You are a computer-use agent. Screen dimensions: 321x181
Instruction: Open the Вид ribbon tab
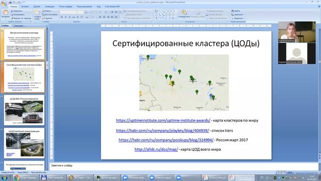[x=98, y=7]
